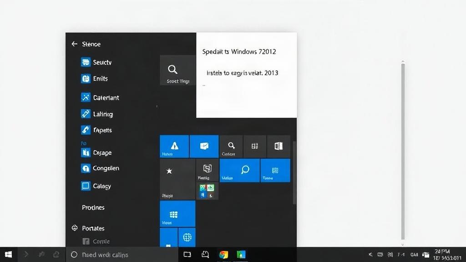This screenshot has height=262, width=466.
Task: Open the large gray star tile
Action: tap(177, 179)
